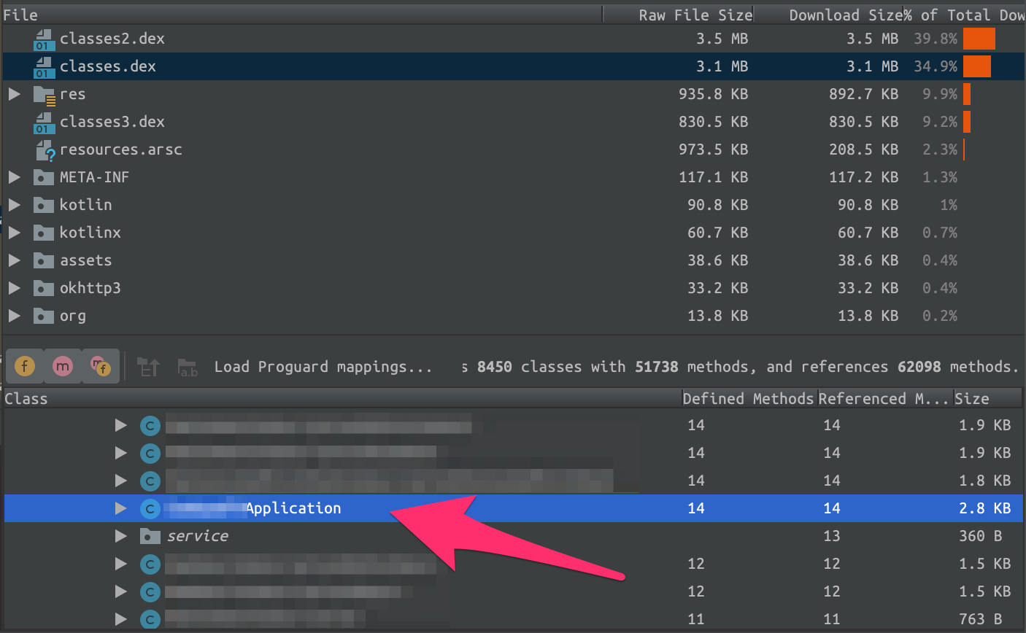Click the classes3.dex file icon
The image size is (1026, 633).
(x=45, y=123)
